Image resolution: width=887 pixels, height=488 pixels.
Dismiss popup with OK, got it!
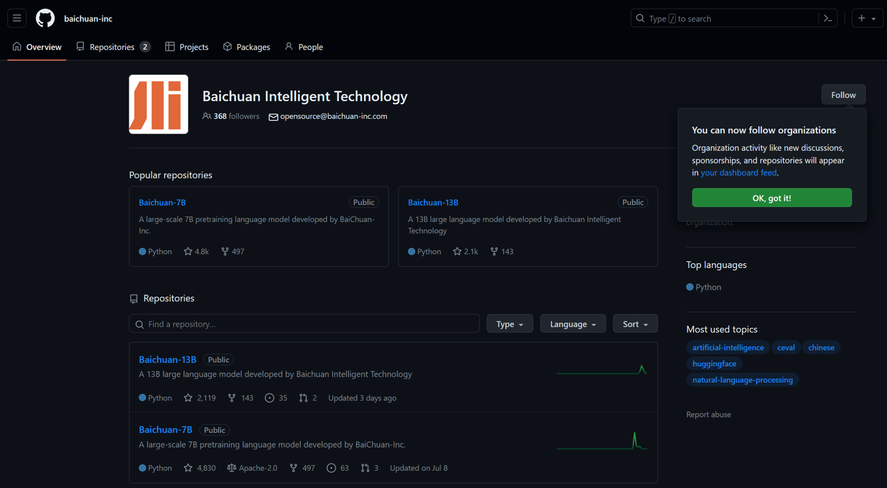[x=771, y=198]
